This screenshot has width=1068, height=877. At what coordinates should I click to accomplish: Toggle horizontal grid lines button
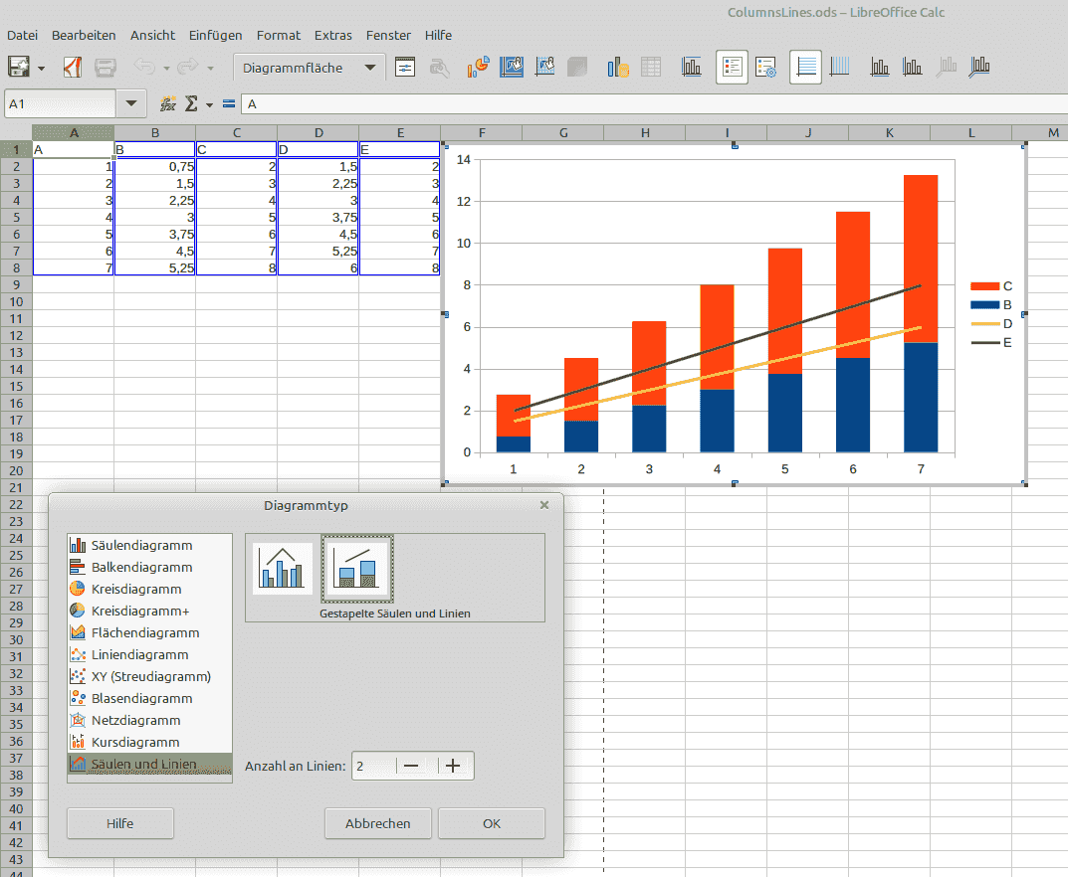806,68
